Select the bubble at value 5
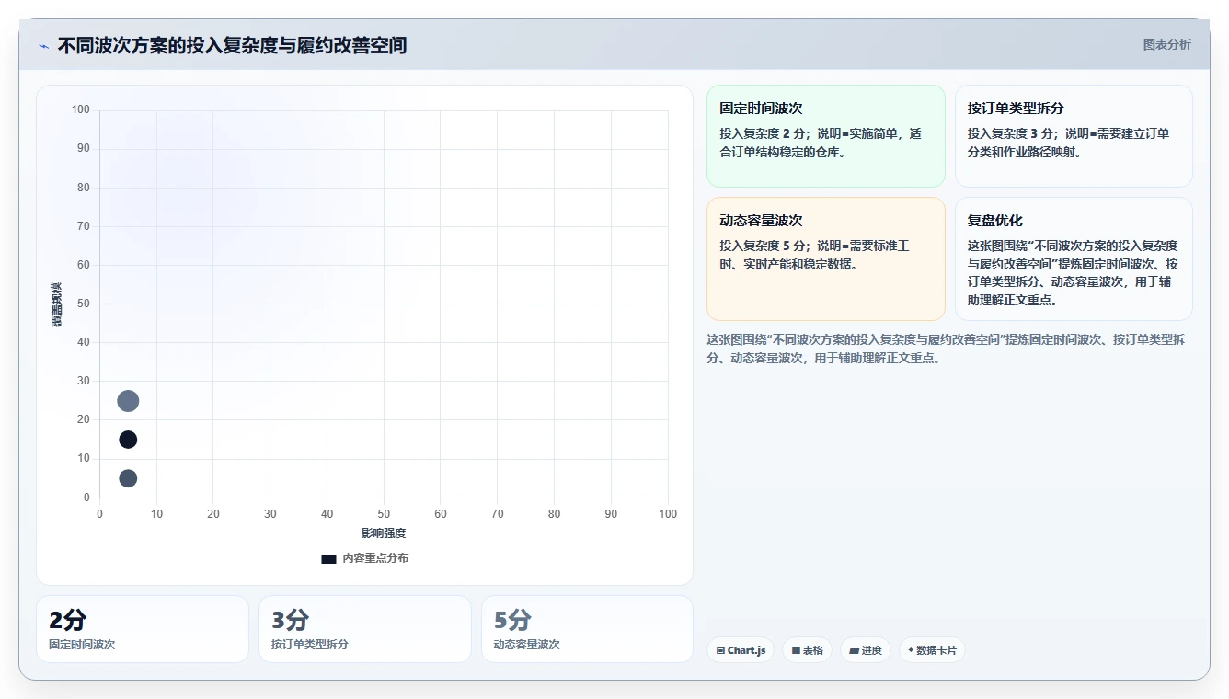Image resolution: width=1229 pixels, height=699 pixels. [x=128, y=478]
